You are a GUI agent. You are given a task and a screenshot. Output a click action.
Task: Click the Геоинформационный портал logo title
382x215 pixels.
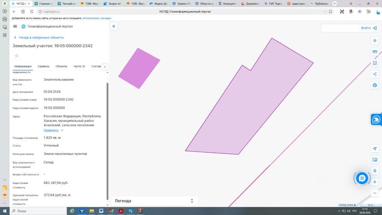[x=47, y=26]
